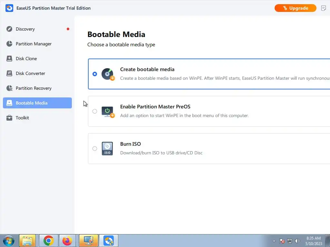Launch Google Chrome from the taskbar
Viewport: 330px width, 247px height.
pos(48,241)
